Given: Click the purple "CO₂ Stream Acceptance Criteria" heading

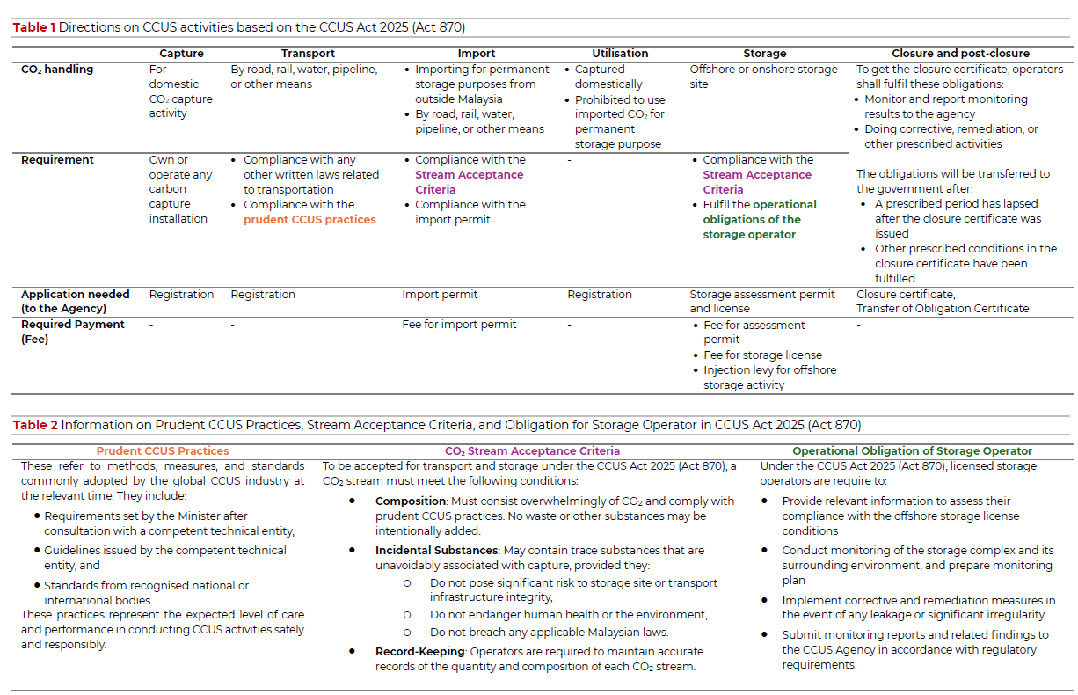Looking at the screenshot, I should (532, 450).
